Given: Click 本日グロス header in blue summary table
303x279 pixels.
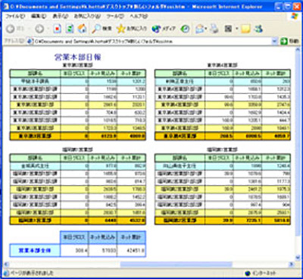Looking at the screenshot, I should click(x=74, y=237).
